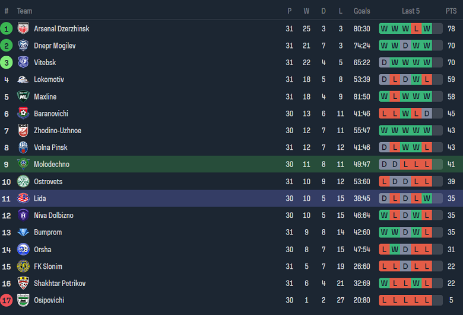Click the Baranovichi team logo
Image resolution: width=463 pixels, height=315 pixels.
[x=23, y=114]
